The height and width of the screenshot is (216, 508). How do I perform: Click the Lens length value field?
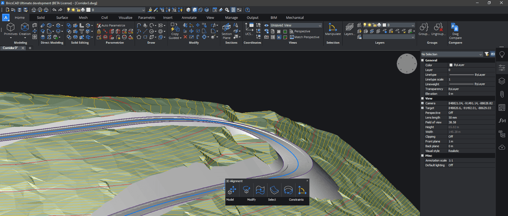471,118
